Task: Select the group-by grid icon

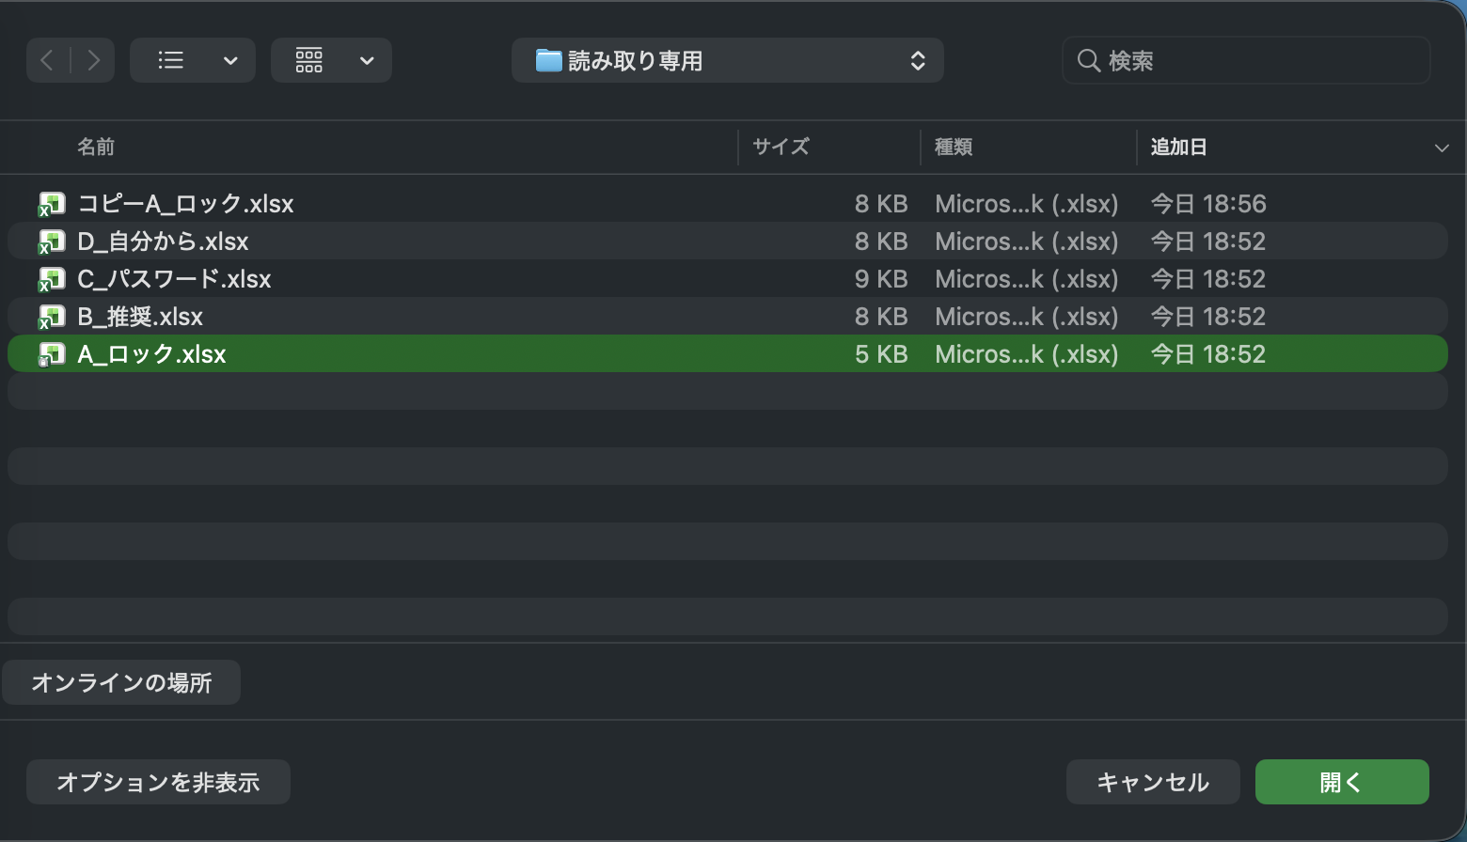Action: click(309, 60)
